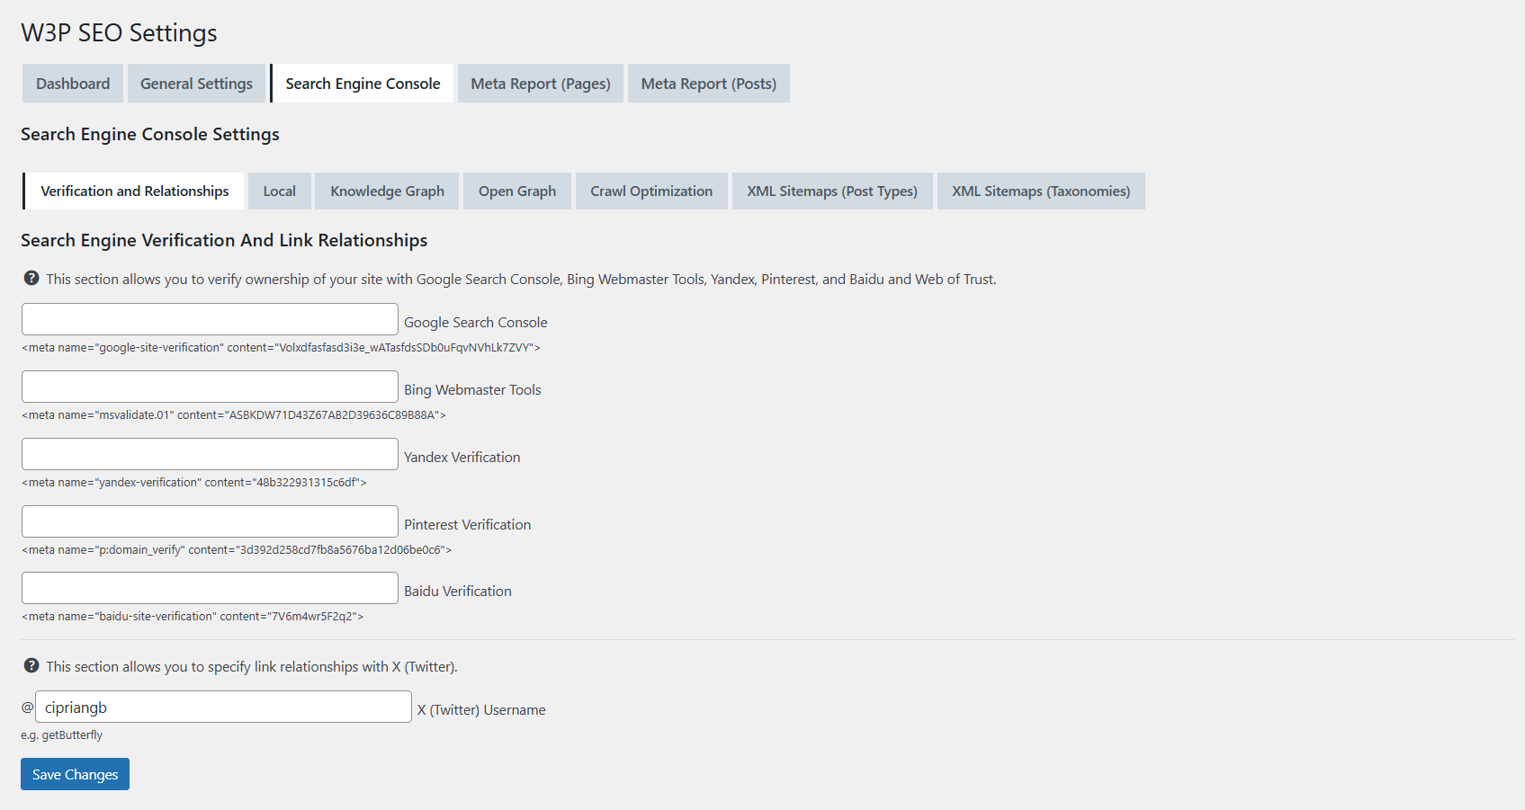1525x810 pixels.
Task: Open the General Settings tab
Action: coord(196,83)
